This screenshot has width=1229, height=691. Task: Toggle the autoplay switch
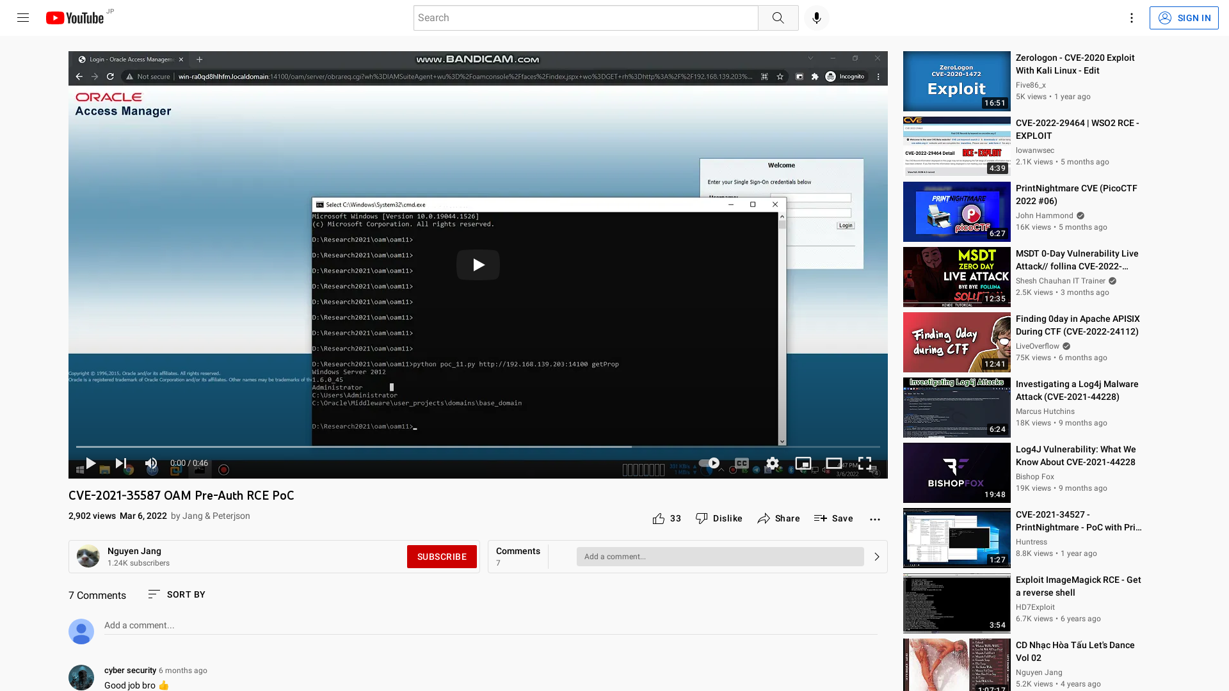pos(709,463)
